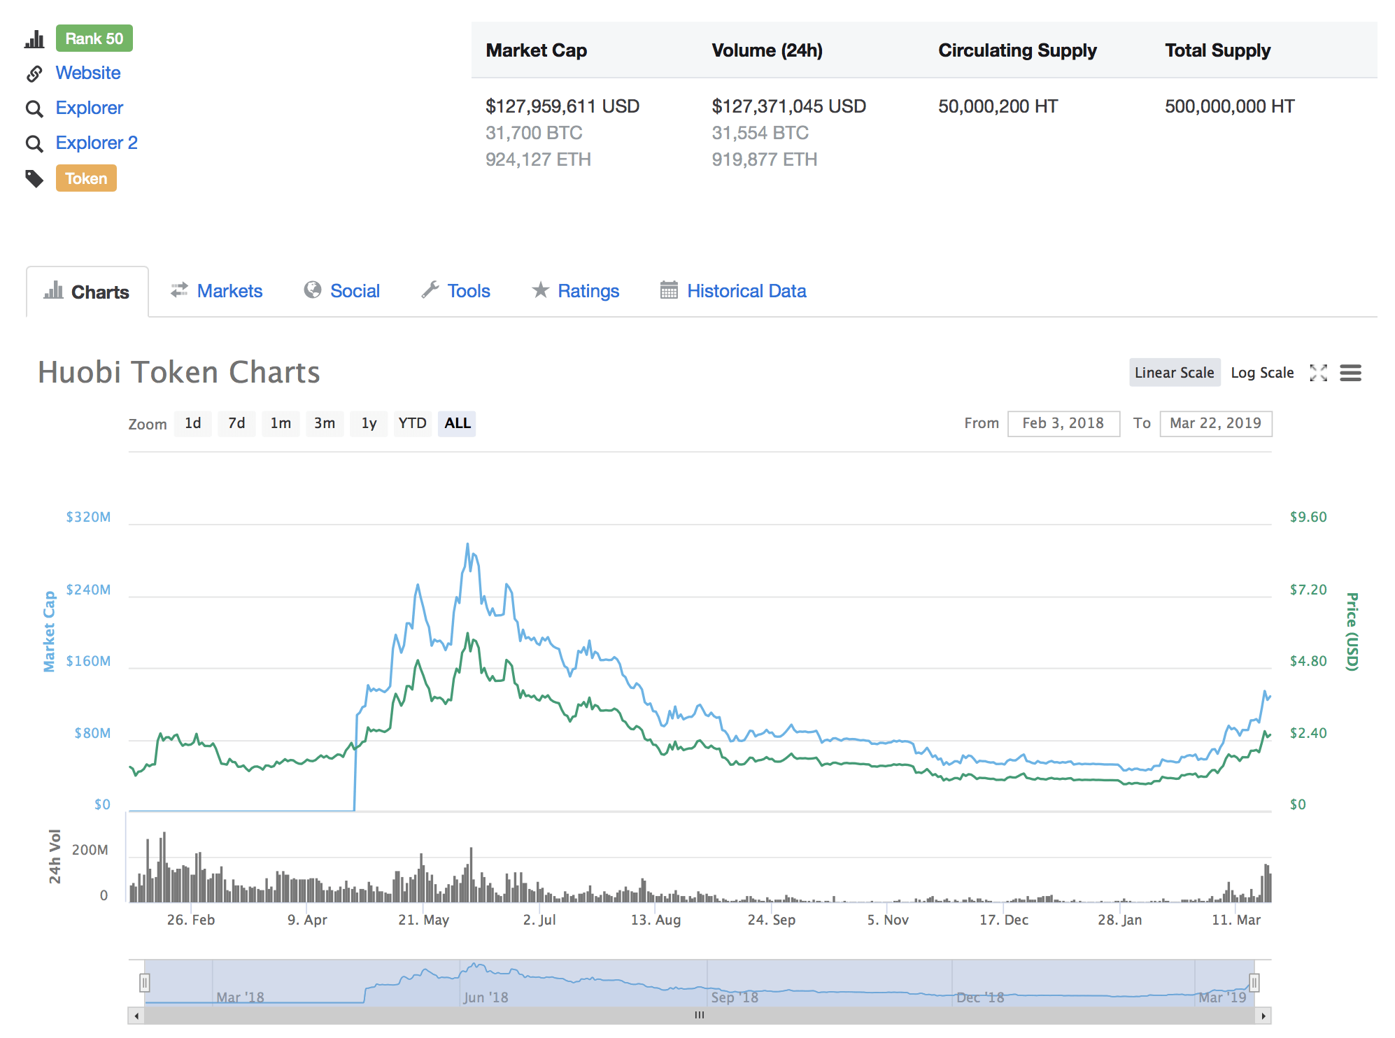Image resolution: width=1395 pixels, height=1038 pixels.
Task: Click the Token label badge
Action: [86, 178]
